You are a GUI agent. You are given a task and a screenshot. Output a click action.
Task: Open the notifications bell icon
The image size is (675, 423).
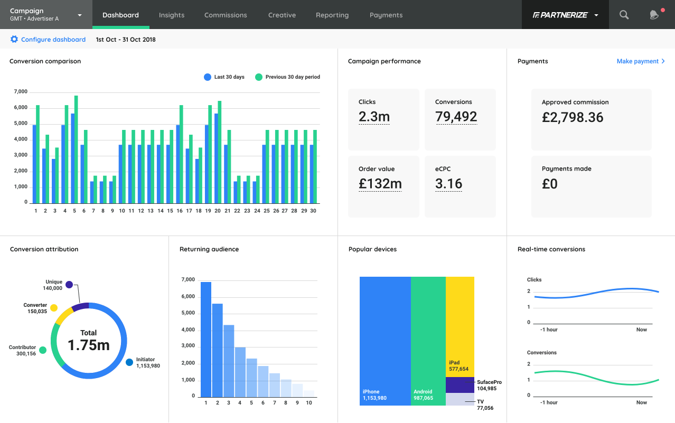click(654, 15)
